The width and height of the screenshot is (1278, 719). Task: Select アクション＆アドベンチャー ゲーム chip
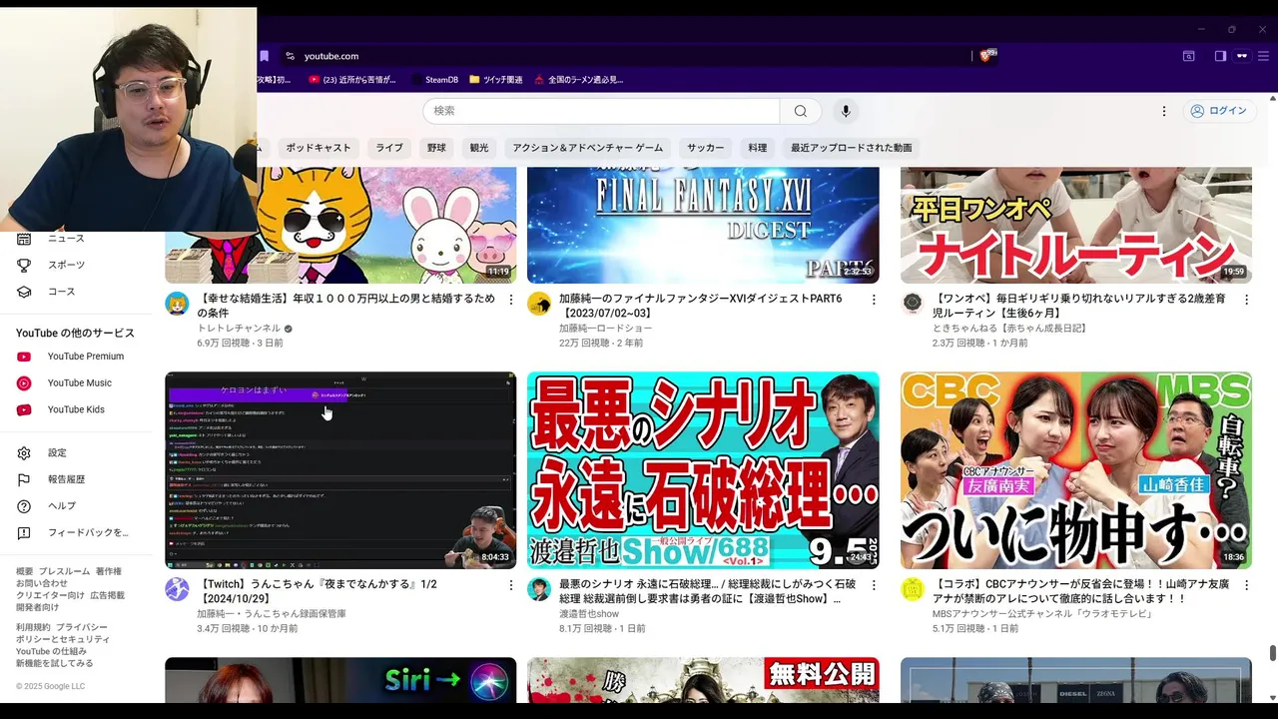point(588,148)
